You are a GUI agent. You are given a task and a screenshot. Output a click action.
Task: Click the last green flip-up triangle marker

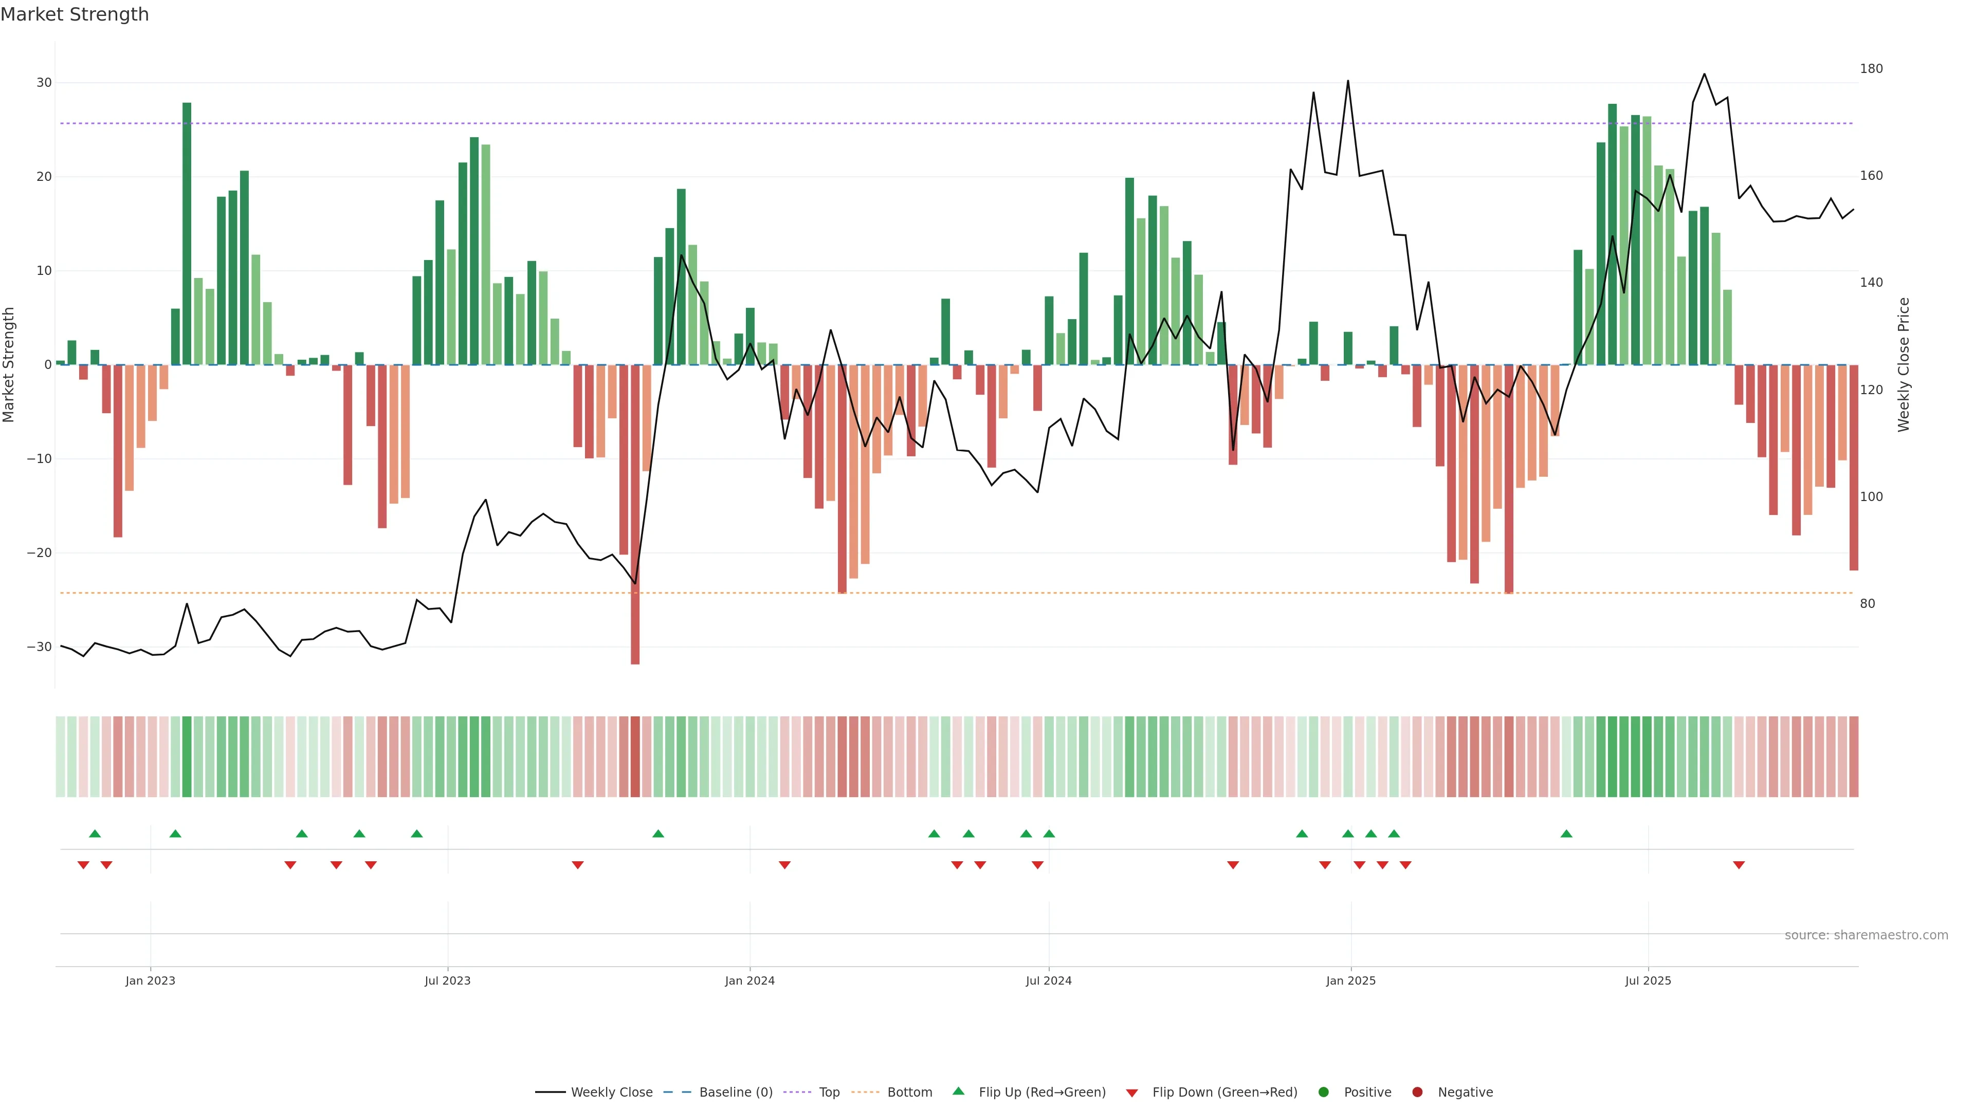(1566, 834)
